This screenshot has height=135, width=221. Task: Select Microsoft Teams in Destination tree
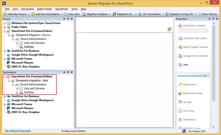(x=22, y=104)
